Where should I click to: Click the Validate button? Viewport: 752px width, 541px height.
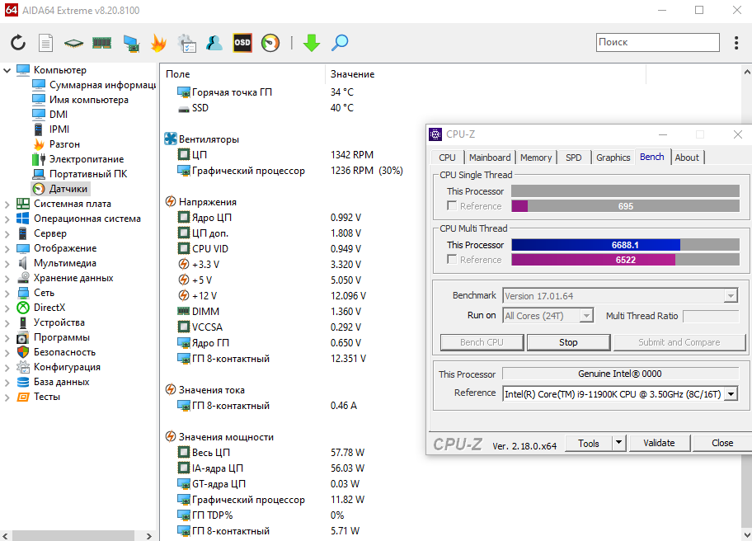[x=659, y=443]
